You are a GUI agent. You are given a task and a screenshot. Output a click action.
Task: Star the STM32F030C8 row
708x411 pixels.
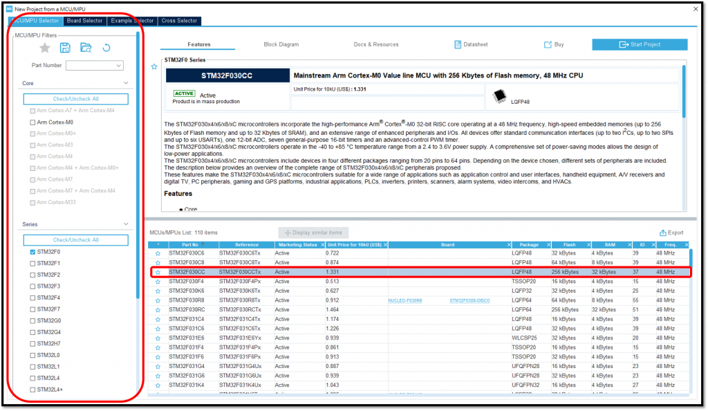158,264
